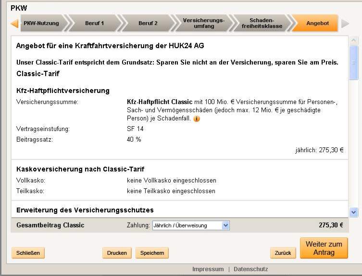Click the orange left arrow before PKW-Nutzung
This screenshot has height=276, width=362.
(x=14, y=24)
